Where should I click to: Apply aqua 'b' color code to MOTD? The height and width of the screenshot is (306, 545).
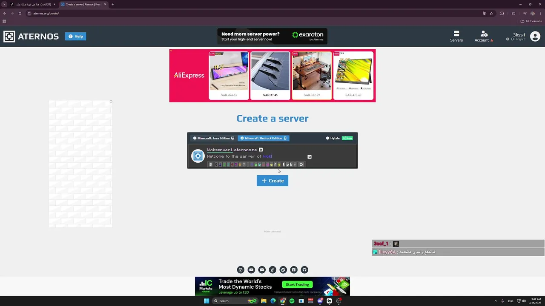(x=260, y=164)
